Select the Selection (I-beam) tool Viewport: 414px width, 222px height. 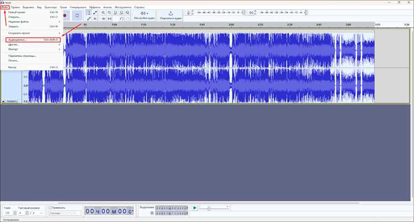pyautogui.click(x=89, y=13)
